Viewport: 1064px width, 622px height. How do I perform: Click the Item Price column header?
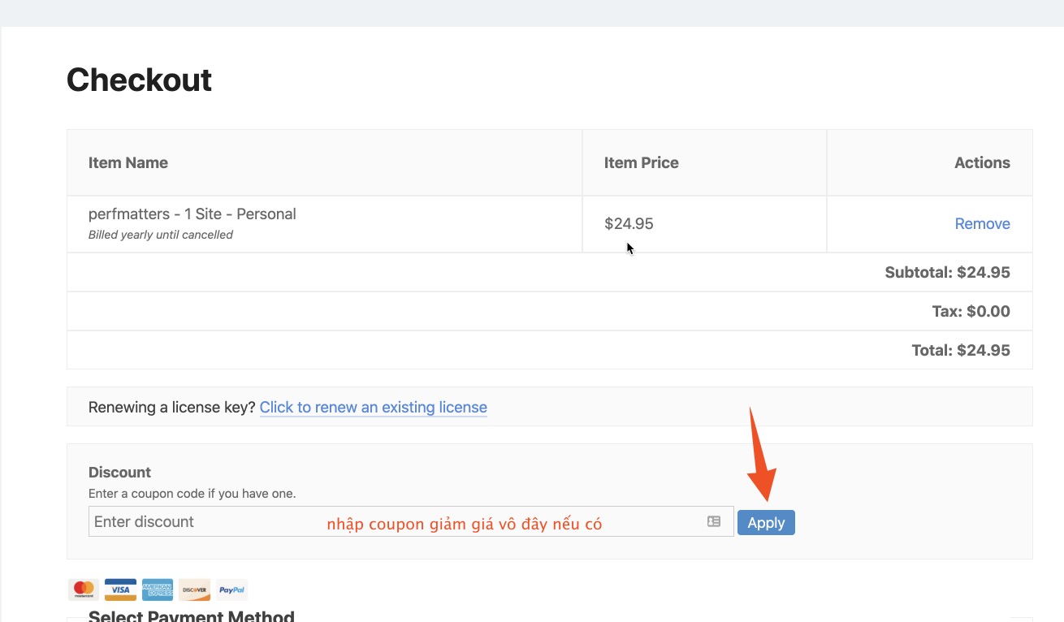click(641, 163)
